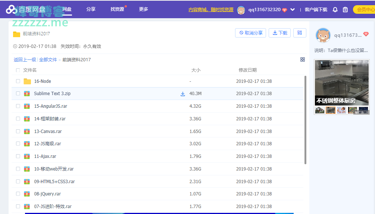Show the QR code for share
This screenshot has width=375, height=214.
coord(300,33)
